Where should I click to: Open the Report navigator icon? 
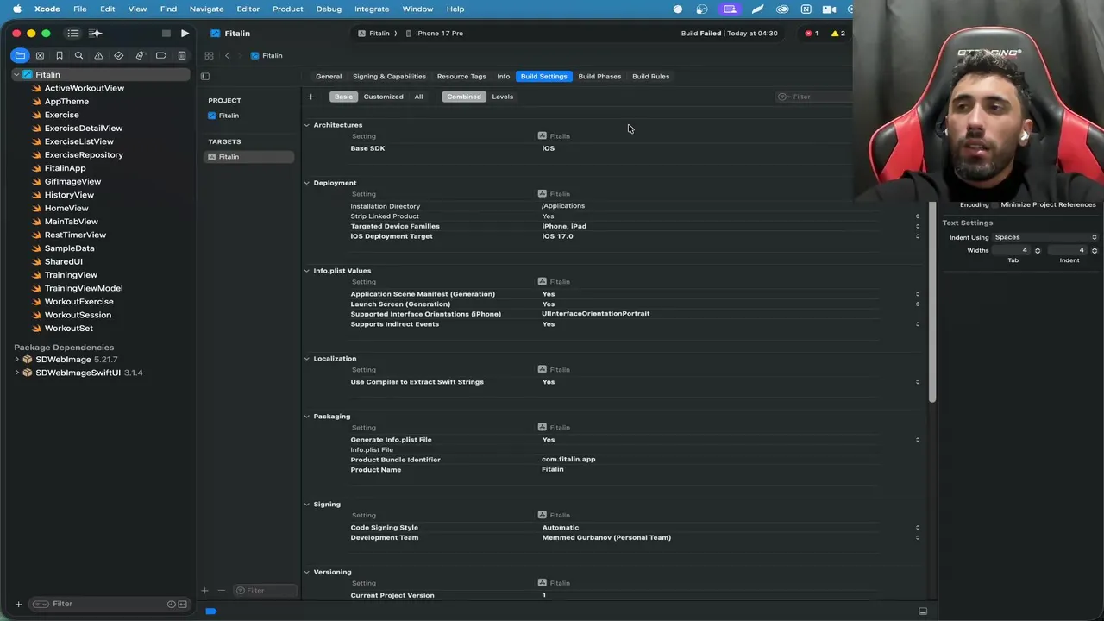[x=181, y=55]
